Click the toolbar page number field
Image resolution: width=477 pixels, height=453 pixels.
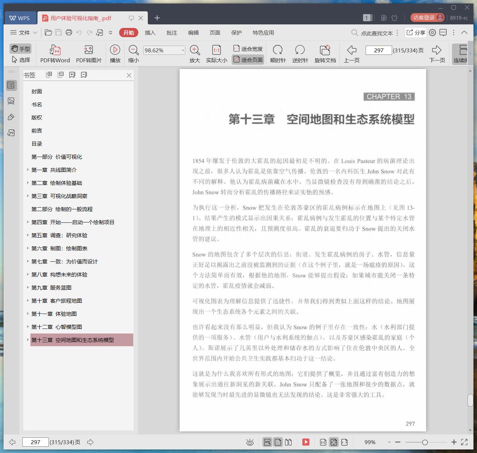379,50
